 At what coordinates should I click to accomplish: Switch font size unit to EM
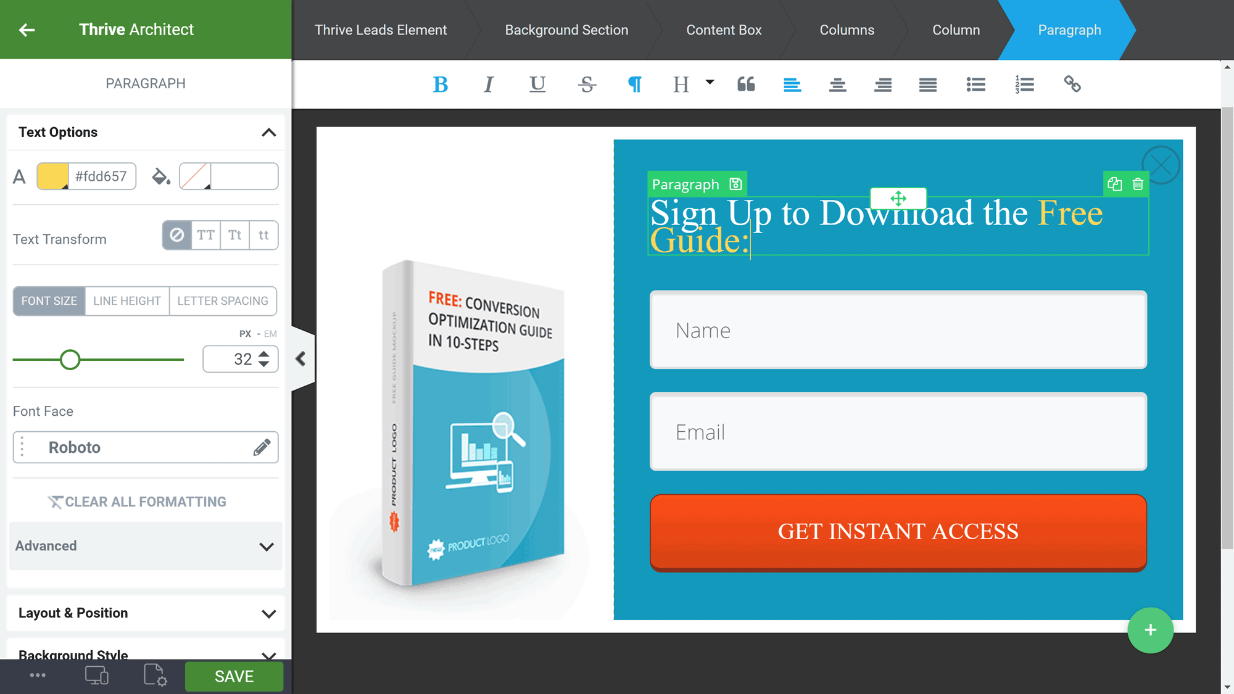270,334
